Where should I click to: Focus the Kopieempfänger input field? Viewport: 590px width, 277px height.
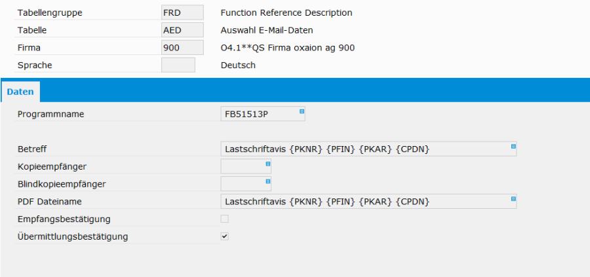pos(242,167)
